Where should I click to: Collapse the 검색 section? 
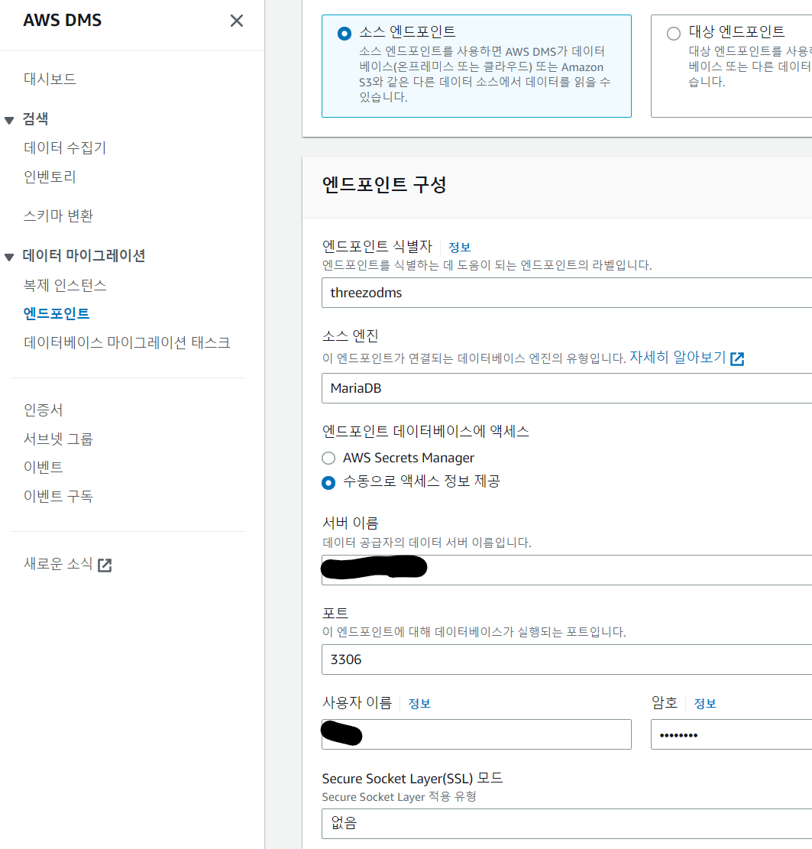point(9,120)
